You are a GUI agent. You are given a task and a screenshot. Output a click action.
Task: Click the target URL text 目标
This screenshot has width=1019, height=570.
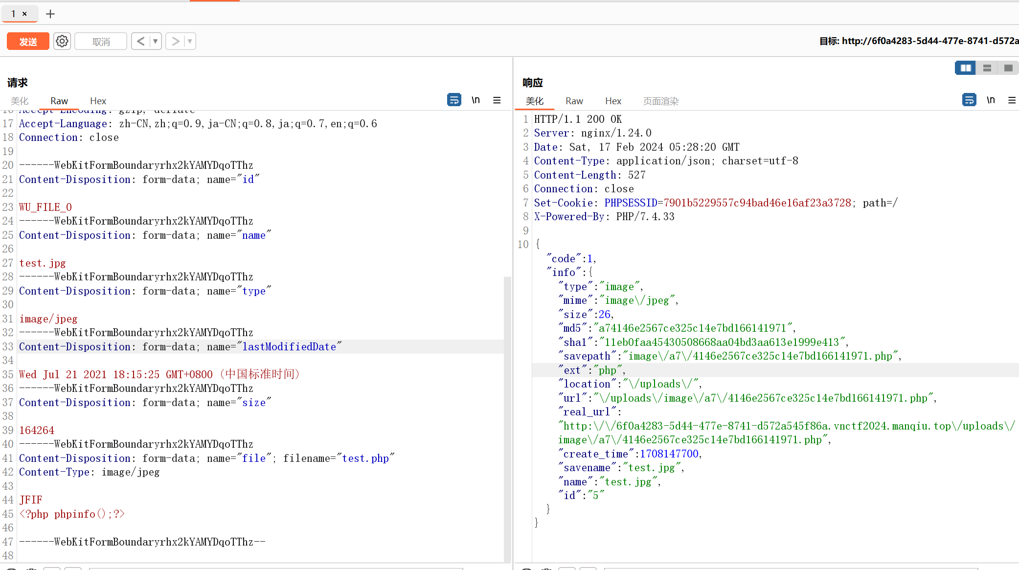tap(919, 41)
